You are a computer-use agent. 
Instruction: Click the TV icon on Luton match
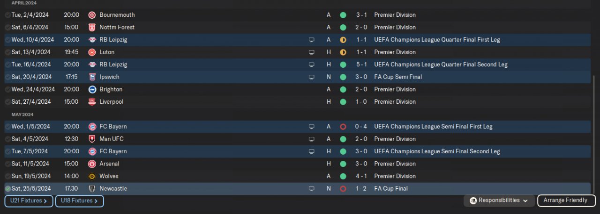[x=311, y=52]
